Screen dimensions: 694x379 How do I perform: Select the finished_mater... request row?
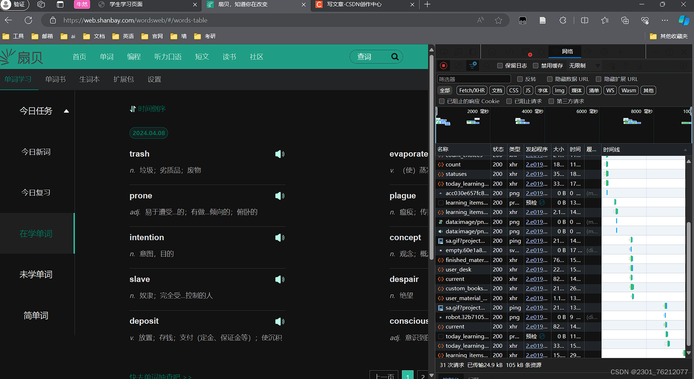click(519, 260)
